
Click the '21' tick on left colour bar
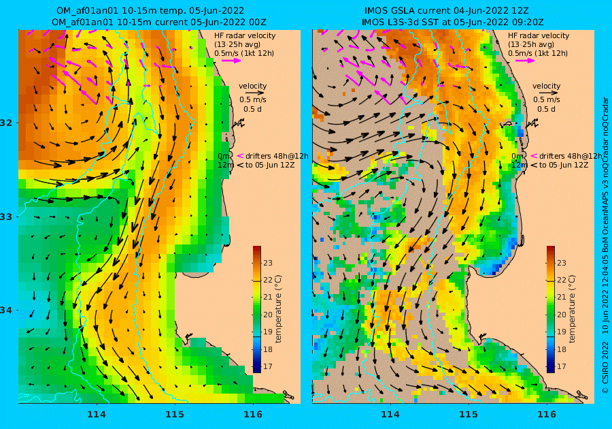click(x=268, y=298)
